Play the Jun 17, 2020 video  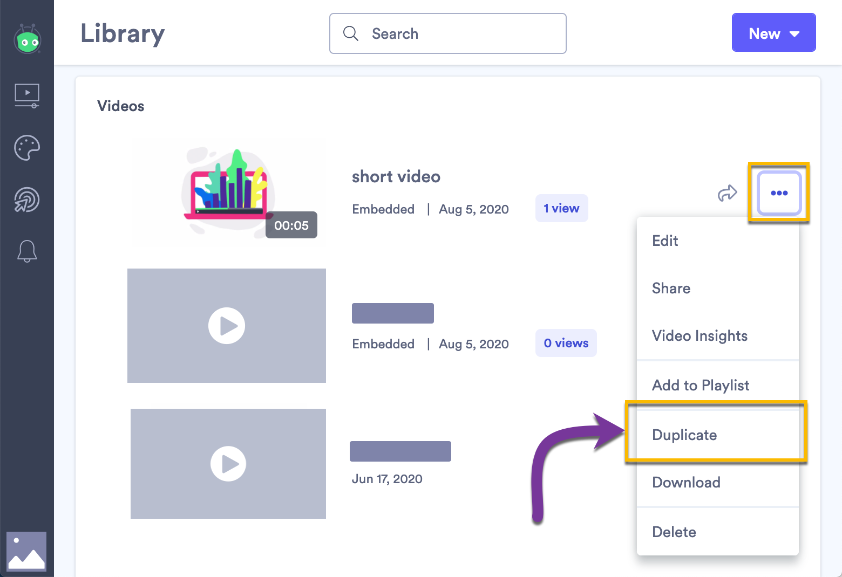tap(228, 464)
